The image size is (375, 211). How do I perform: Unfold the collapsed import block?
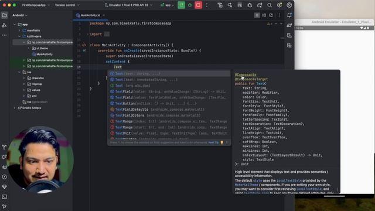107,34
